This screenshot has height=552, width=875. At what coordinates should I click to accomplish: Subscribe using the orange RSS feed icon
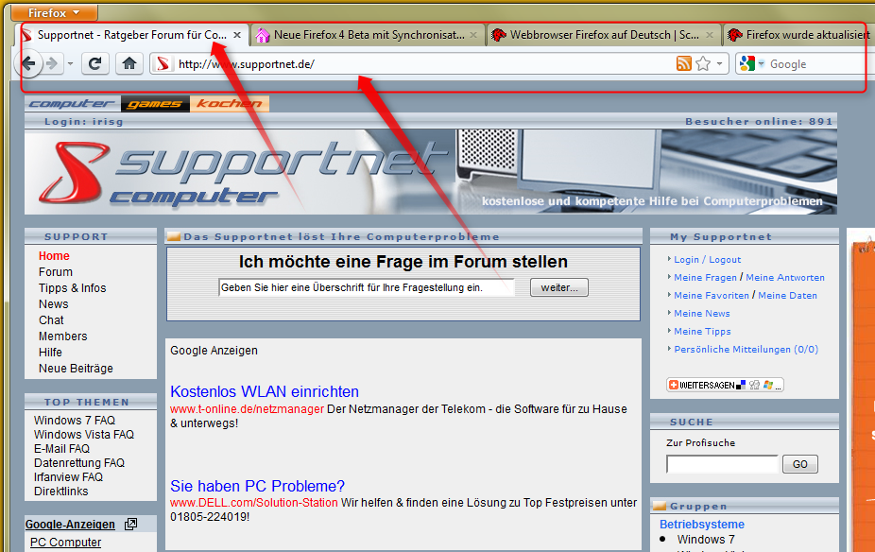pyautogui.click(x=683, y=63)
